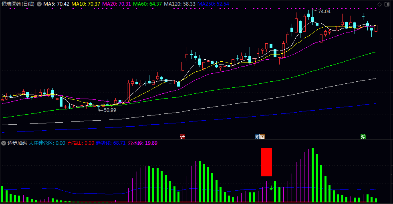The height and width of the screenshot is (204, 393).
Task: Select the 大庄建仓区 indicator label
Action: point(47,143)
